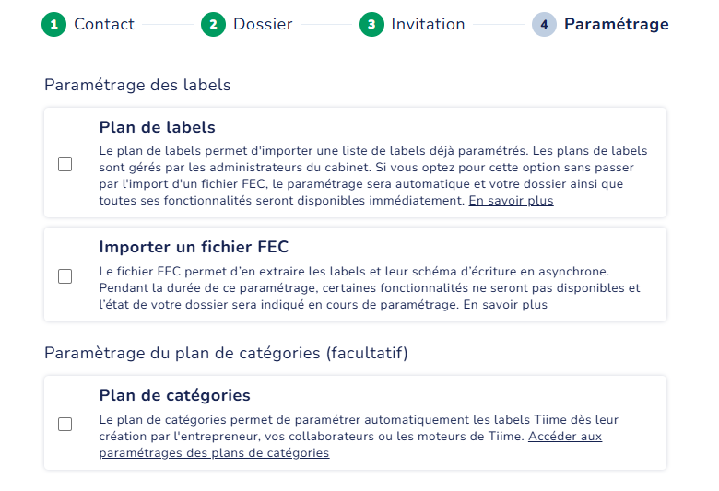The image size is (719, 491).
Task: Click the FEC file description paragraph
Action: click(369, 287)
